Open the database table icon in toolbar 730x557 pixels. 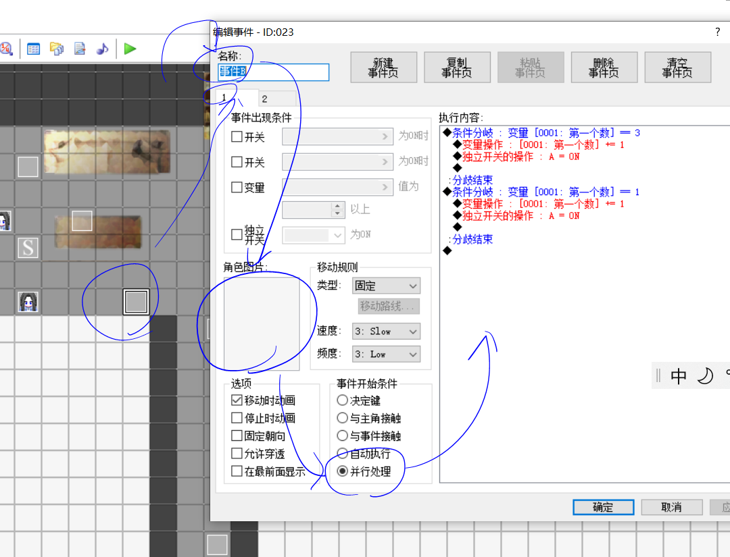pyautogui.click(x=34, y=49)
